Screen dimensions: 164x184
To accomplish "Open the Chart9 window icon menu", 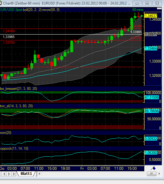I will 1,3.
